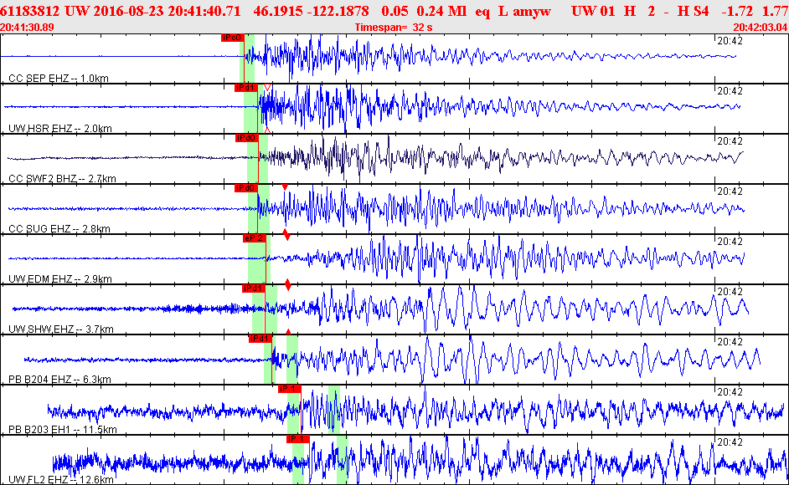
Task: Select the iPd0 pick flag on SUG trace
Action: click(246, 188)
